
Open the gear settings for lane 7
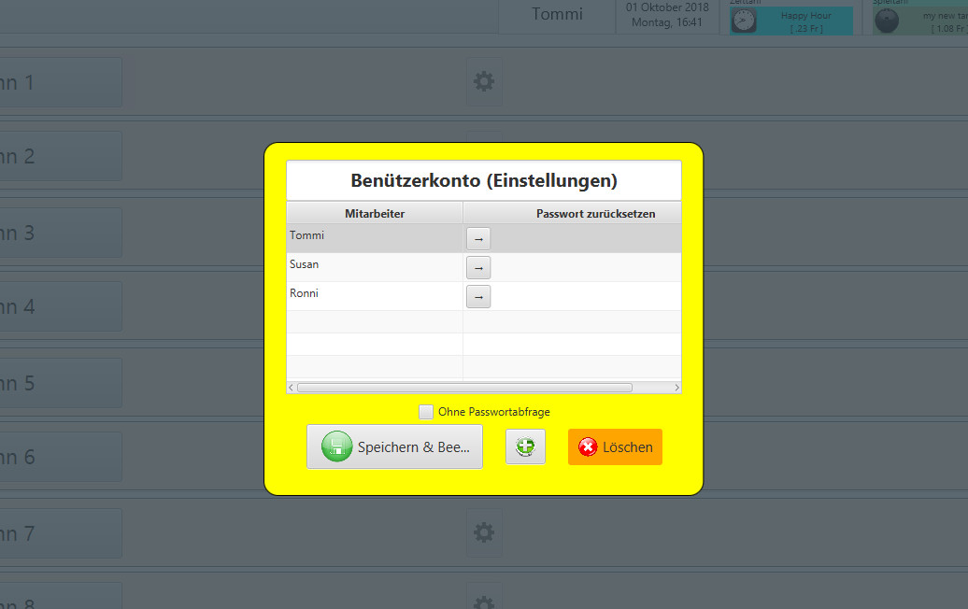pyautogui.click(x=484, y=532)
